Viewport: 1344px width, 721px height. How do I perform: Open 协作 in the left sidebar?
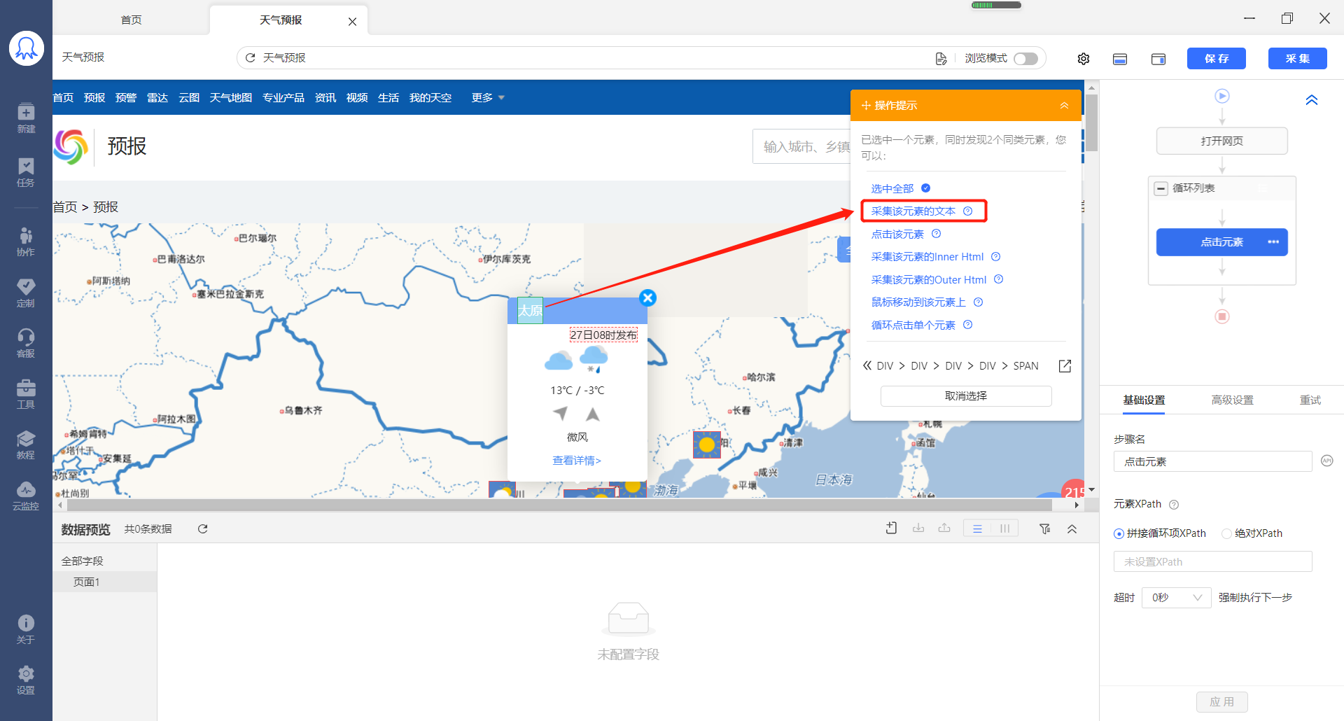[26, 241]
